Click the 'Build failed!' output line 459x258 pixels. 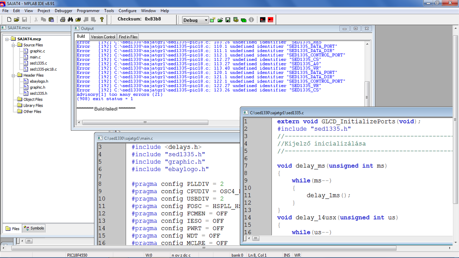(x=106, y=109)
